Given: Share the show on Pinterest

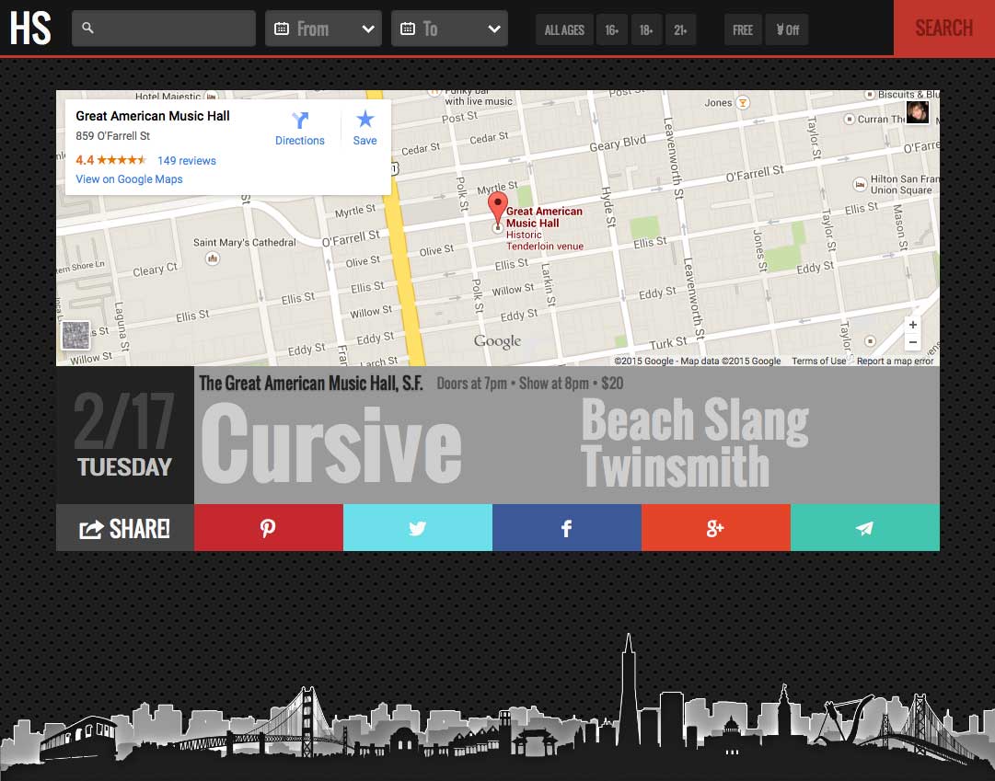Looking at the screenshot, I should pos(269,528).
